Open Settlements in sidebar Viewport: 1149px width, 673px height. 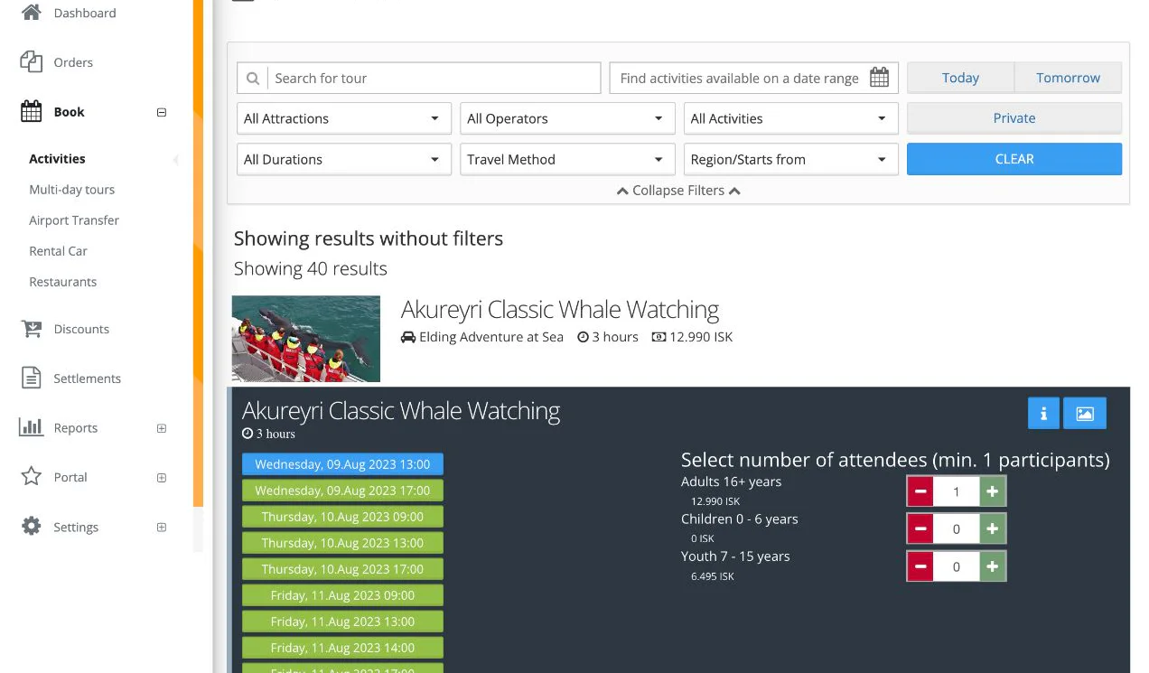87,379
